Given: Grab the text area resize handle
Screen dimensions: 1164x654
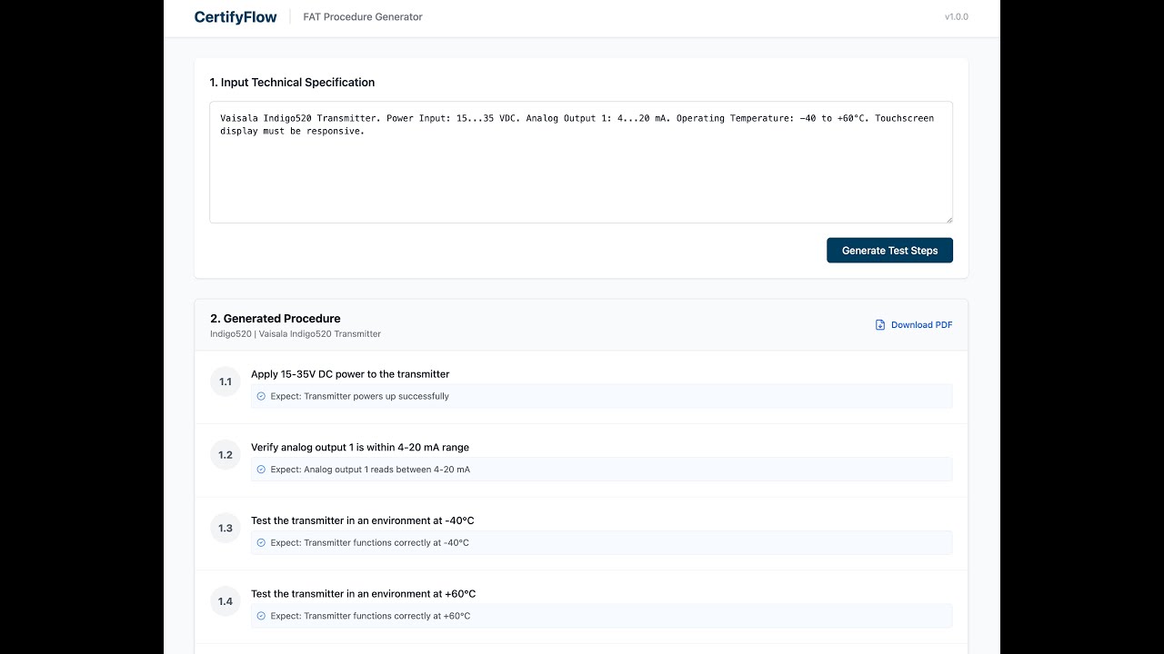Looking at the screenshot, I should [x=948, y=219].
